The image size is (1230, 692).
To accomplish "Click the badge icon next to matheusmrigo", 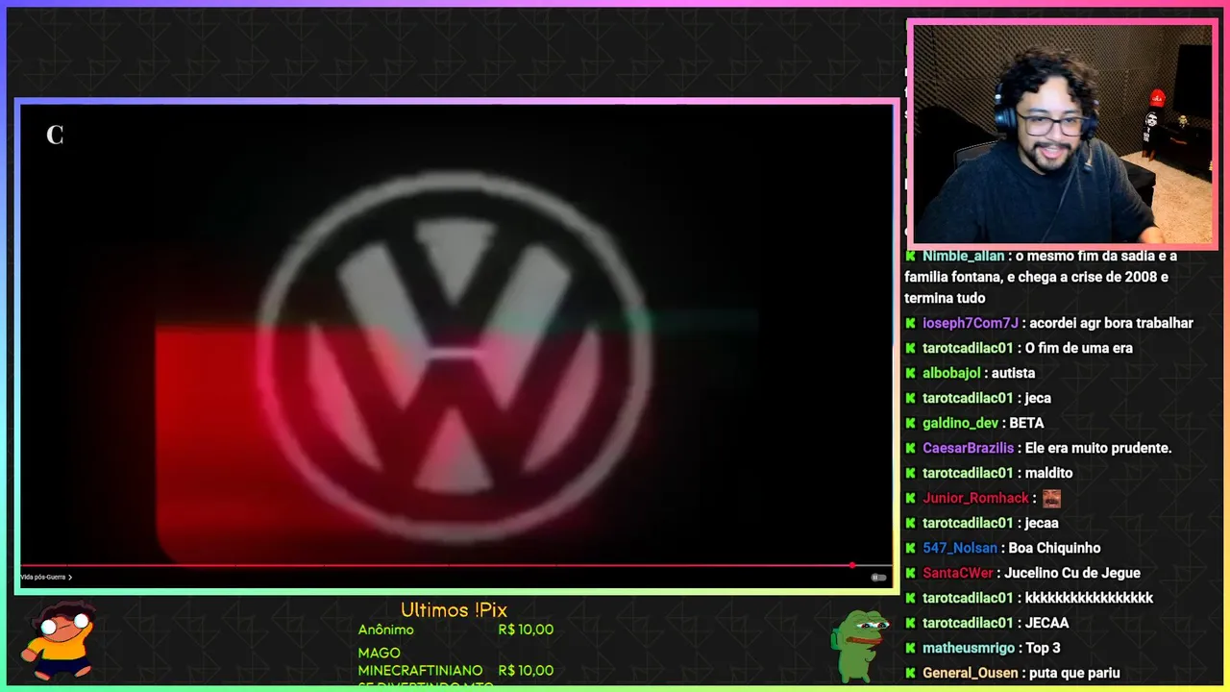I will point(910,648).
